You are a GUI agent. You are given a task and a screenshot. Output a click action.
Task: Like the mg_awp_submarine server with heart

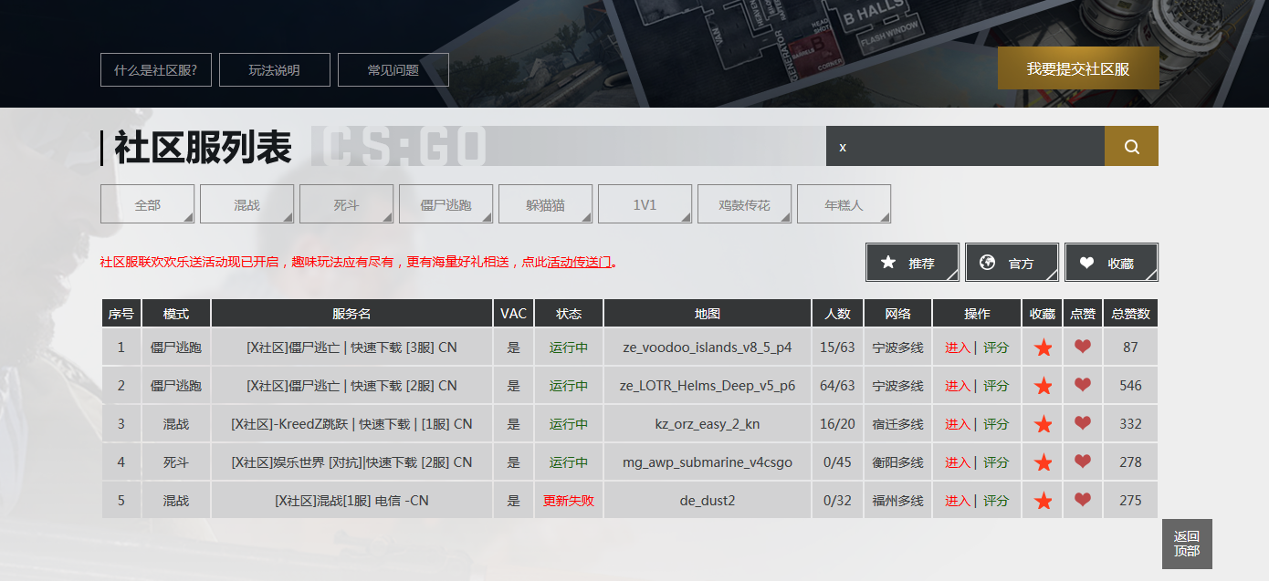[x=1083, y=462]
